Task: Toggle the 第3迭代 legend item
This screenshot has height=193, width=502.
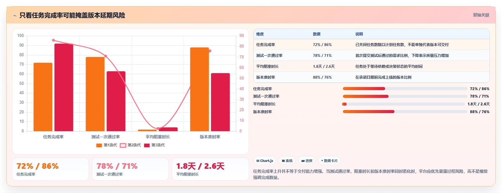Action: 154,145
